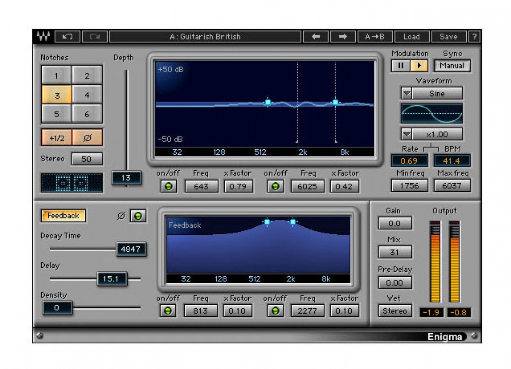This screenshot has height=369, width=511.
Task: Toggle the on/off LED beside Freq 813
Action: click(x=168, y=311)
